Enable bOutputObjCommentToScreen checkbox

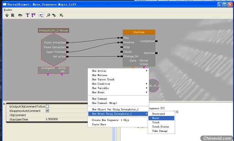[47, 106]
